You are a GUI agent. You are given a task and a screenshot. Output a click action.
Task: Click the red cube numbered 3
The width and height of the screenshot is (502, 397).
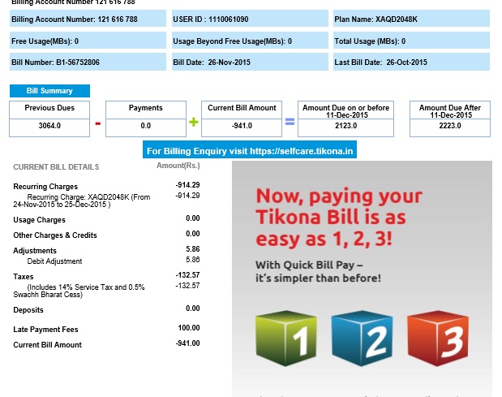(438, 335)
